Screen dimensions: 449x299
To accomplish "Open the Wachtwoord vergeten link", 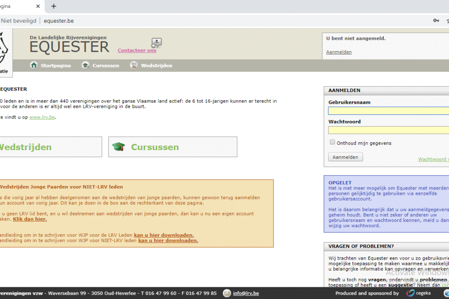I will pyautogui.click(x=433, y=159).
